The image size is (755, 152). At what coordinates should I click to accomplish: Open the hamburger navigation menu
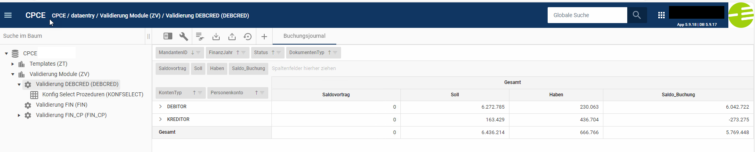click(8, 15)
